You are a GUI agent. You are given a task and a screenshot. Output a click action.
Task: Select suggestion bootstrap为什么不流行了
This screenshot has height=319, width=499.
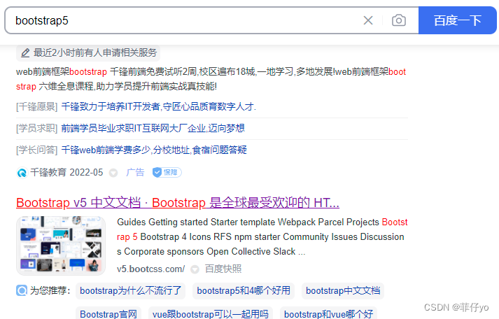pyautogui.click(x=130, y=291)
